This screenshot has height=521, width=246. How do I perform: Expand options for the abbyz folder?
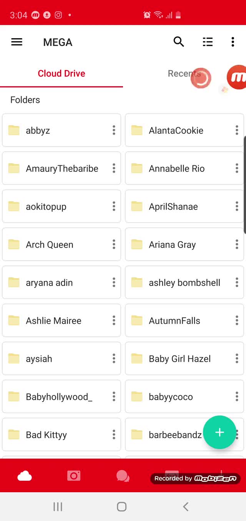114,130
